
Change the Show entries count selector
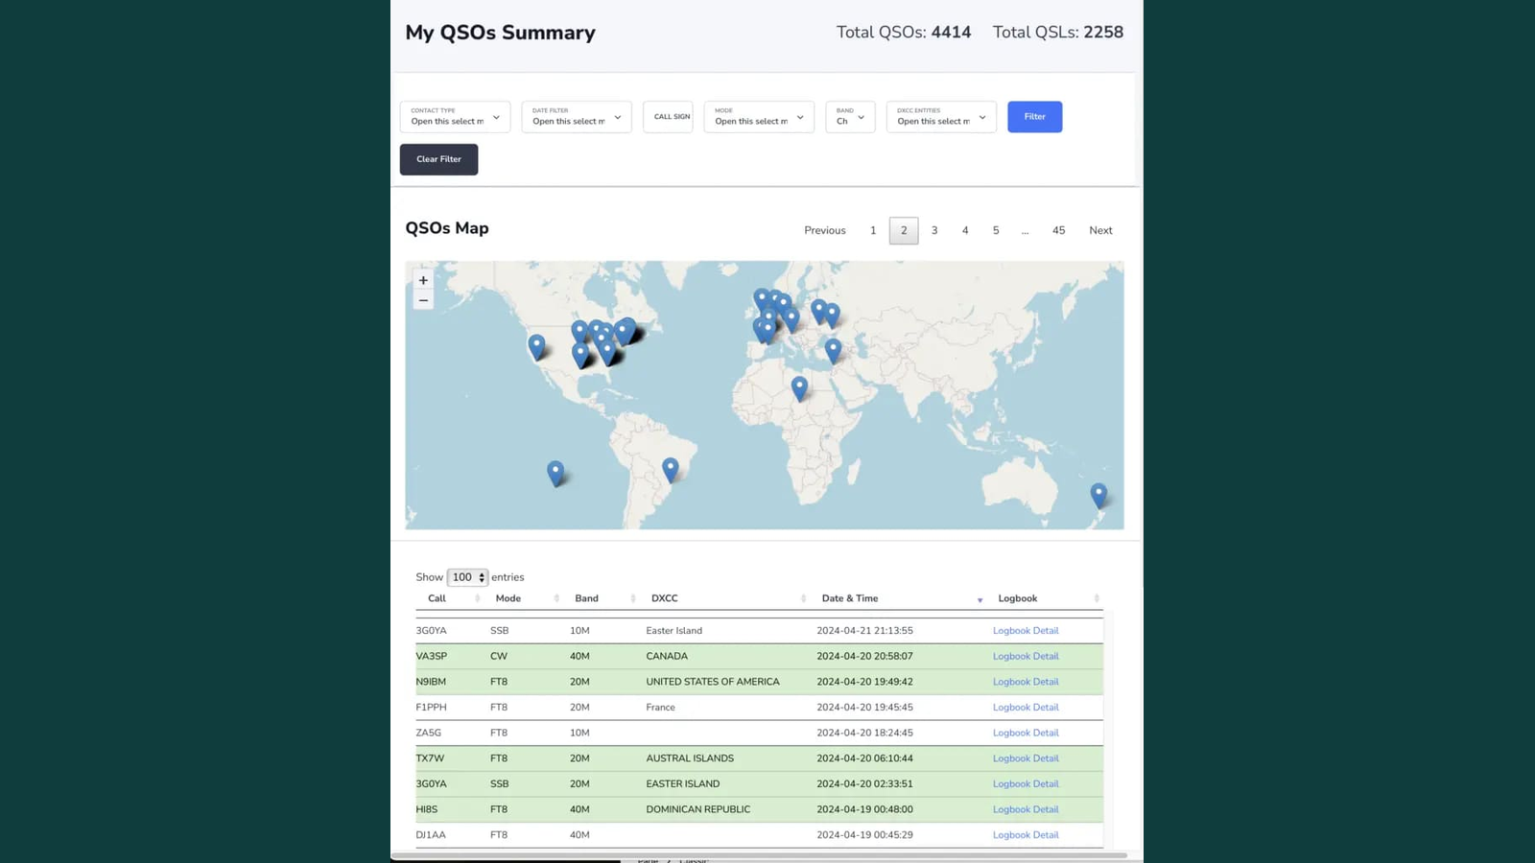coord(467,577)
